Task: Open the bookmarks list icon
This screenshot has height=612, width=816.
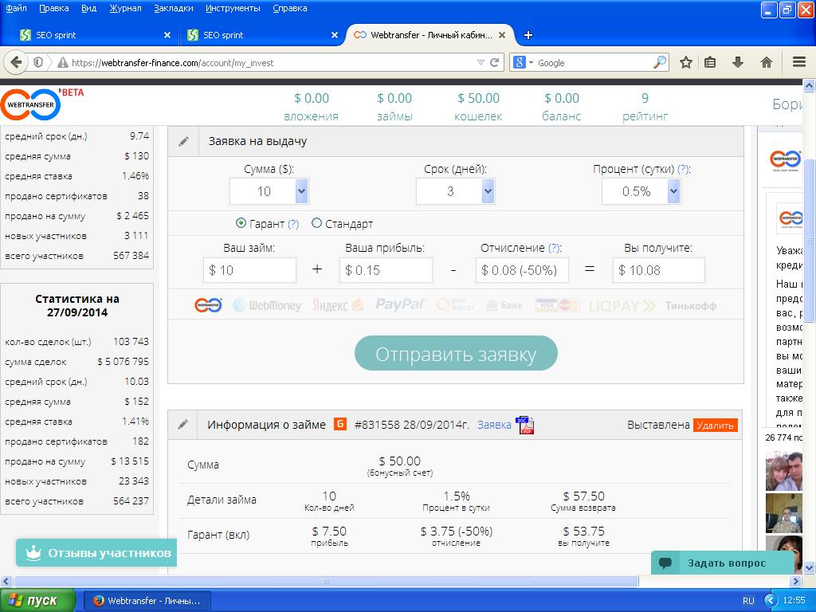Action: coord(710,62)
